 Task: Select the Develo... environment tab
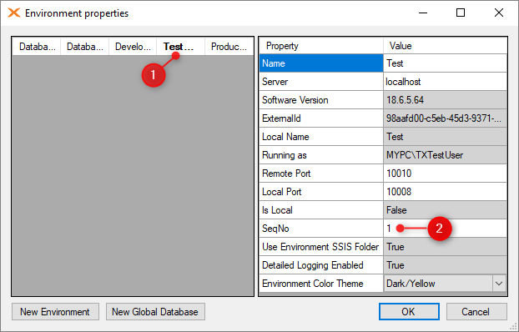pyautogui.click(x=133, y=47)
